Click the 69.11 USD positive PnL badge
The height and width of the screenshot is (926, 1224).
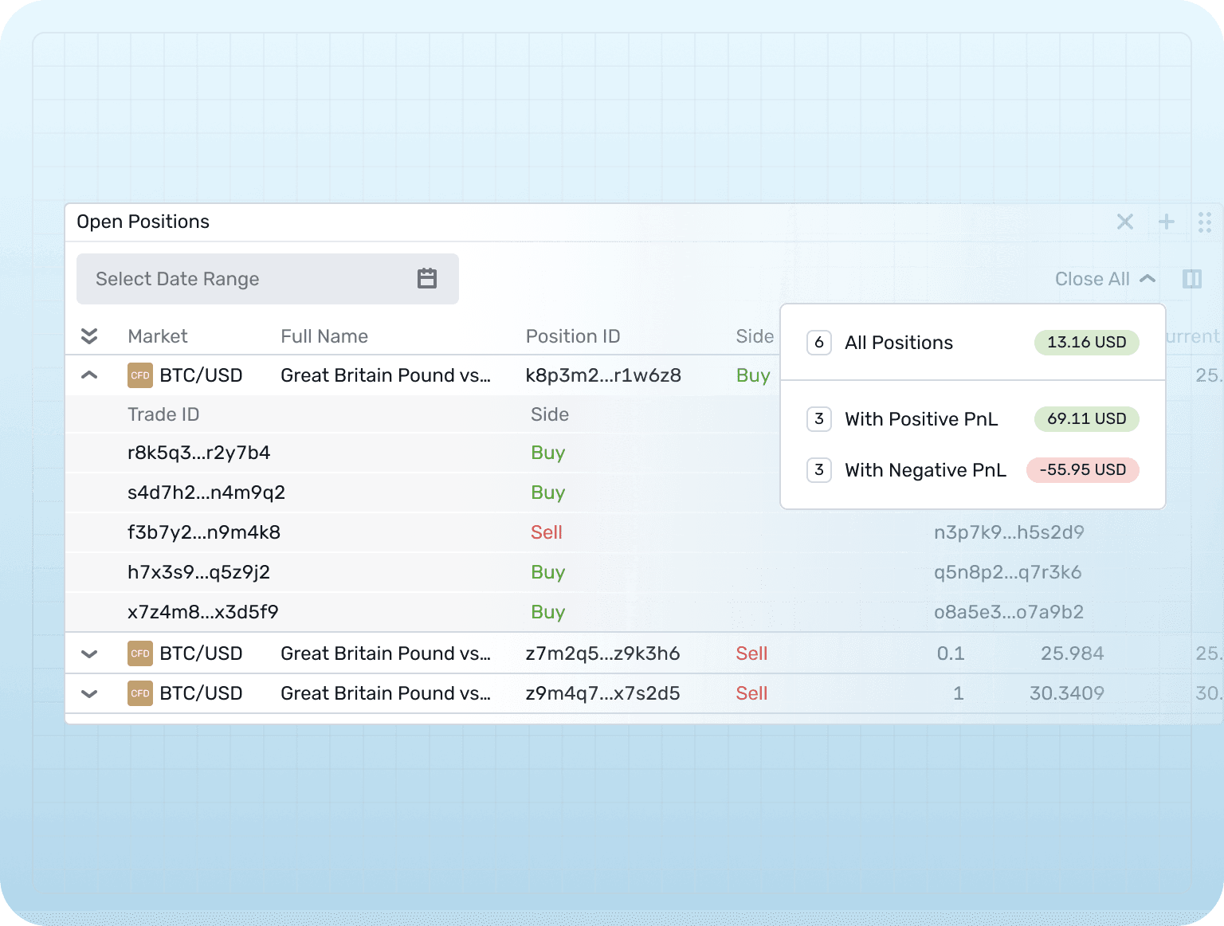(1087, 419)
